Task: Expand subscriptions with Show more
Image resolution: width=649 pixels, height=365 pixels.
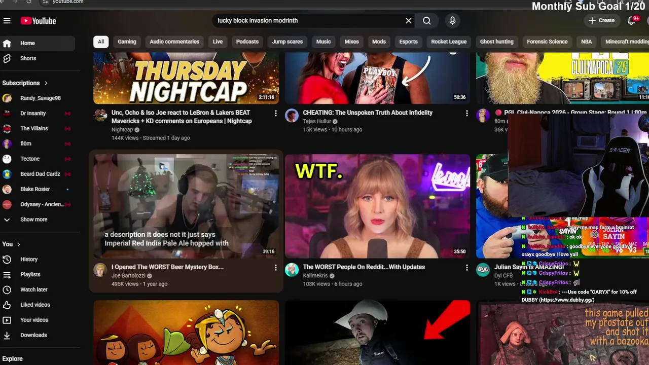Action: (38, 220)
